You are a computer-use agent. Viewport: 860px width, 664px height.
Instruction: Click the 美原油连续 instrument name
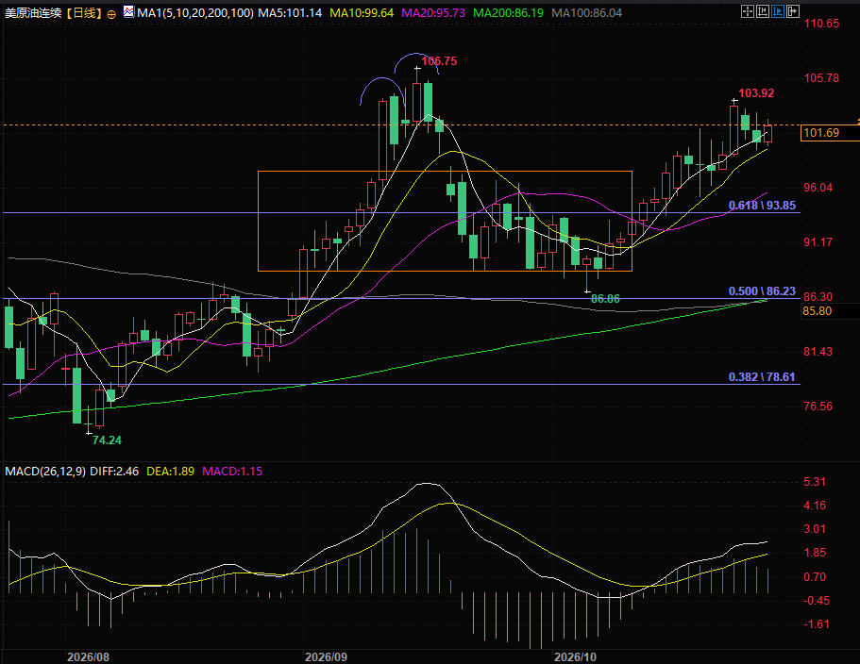(x=33, y=12)
